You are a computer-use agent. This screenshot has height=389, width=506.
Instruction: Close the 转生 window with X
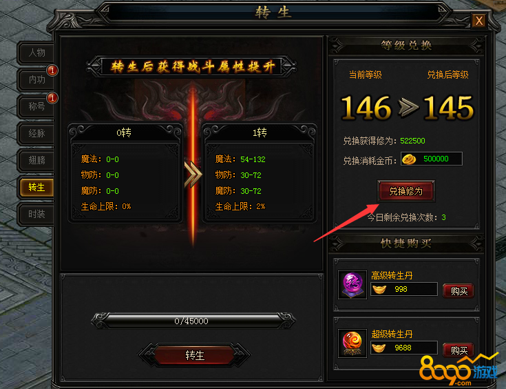pos(479,21)
